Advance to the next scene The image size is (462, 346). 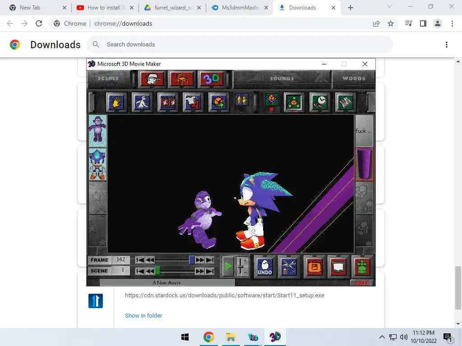point(200,271)
